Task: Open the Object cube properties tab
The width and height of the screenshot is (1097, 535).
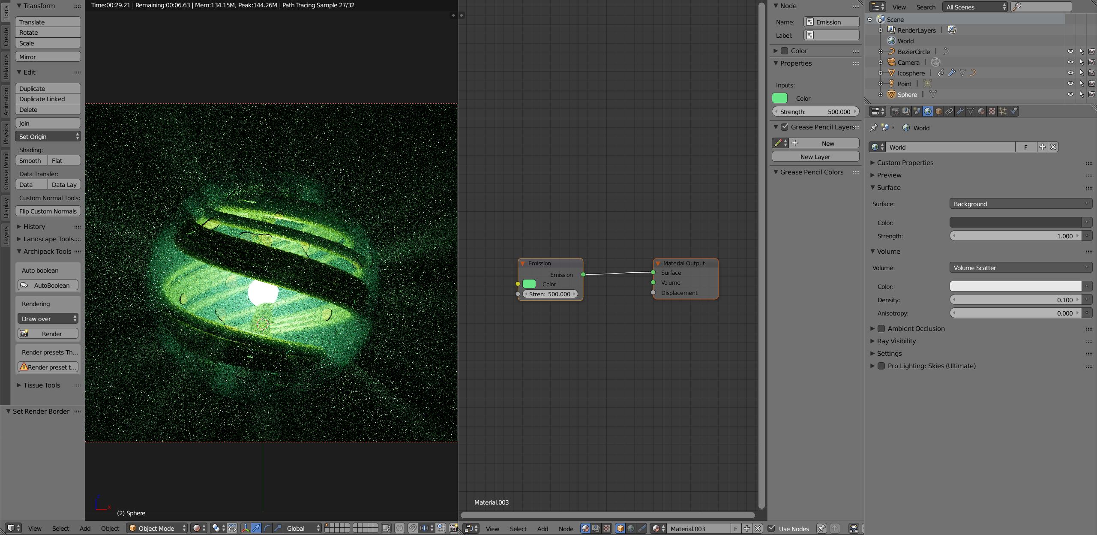Action: coord(938,111)
